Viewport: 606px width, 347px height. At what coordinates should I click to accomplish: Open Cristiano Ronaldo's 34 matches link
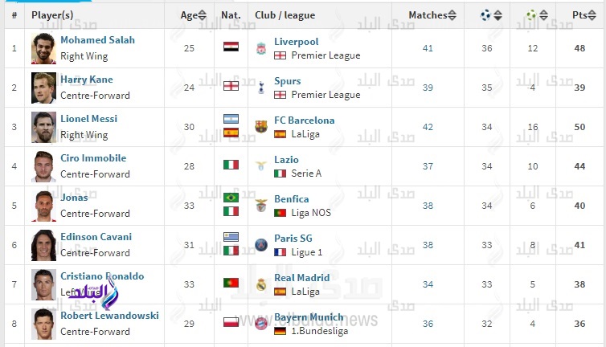[x=428, y=284]
